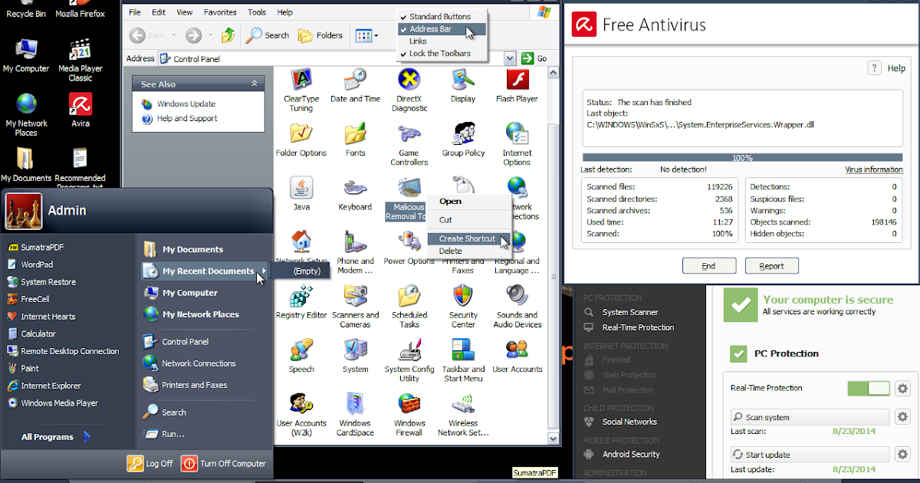This screenshot has width=920, height=483.
Task: Choose Create Shortcut from context menu
Action: coord(468,238)
